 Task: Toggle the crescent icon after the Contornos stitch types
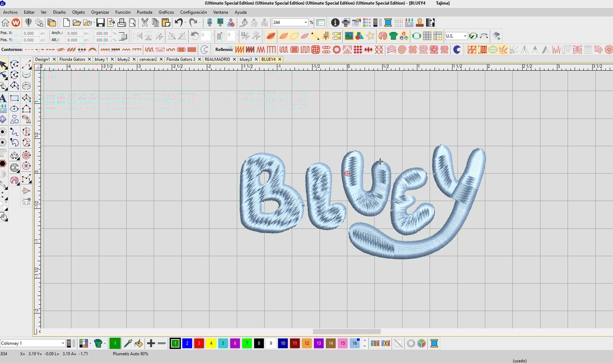pos(204,49)
